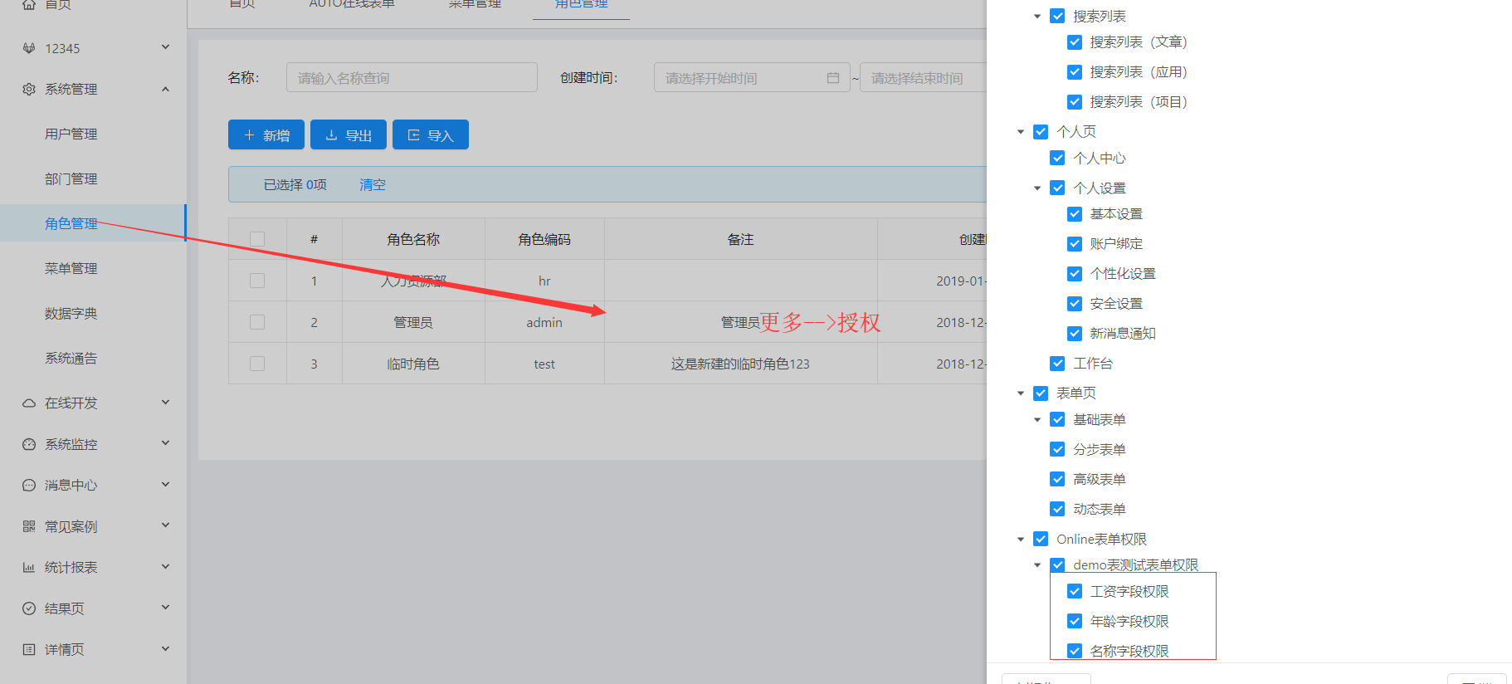The width and height of the screenshot is (1512, 684).
Task: Click the 角色名称 column header
Action: 413,239
